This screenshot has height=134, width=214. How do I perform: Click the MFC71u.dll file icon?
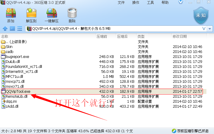click(x=3, y=76)
